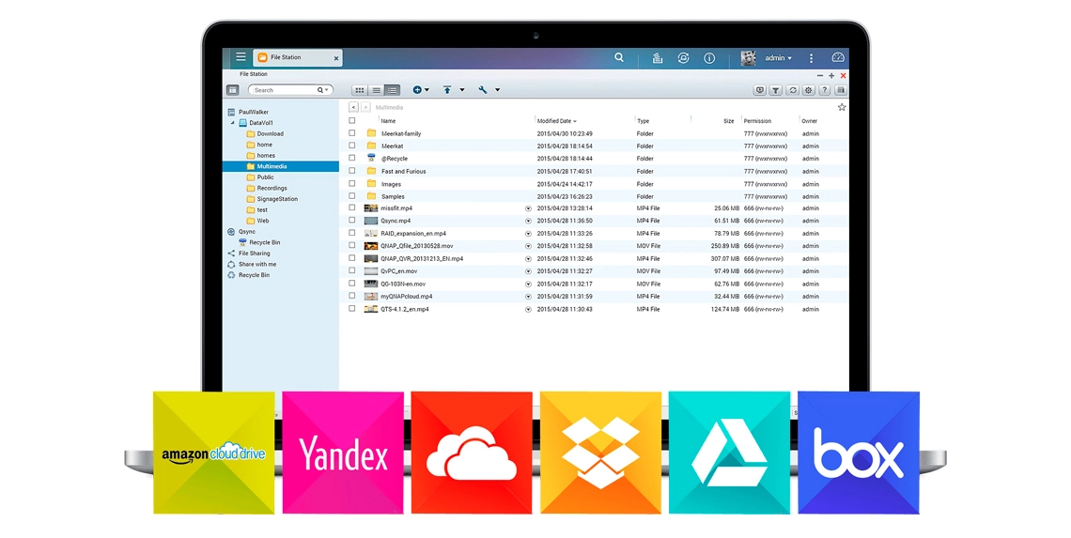
Task: Open the QTS main menu hamburger icon
Action: (241, 57)
